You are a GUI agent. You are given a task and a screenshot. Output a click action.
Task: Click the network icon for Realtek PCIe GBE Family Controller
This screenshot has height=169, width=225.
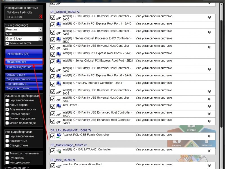(x=58, y=136)
